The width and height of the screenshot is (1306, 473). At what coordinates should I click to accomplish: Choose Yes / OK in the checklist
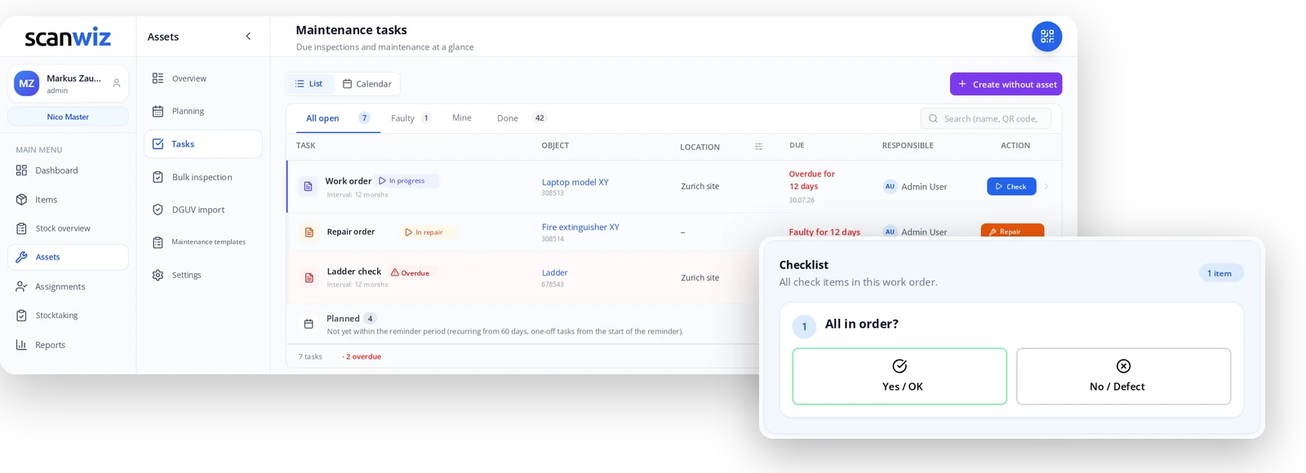[900, 376]
